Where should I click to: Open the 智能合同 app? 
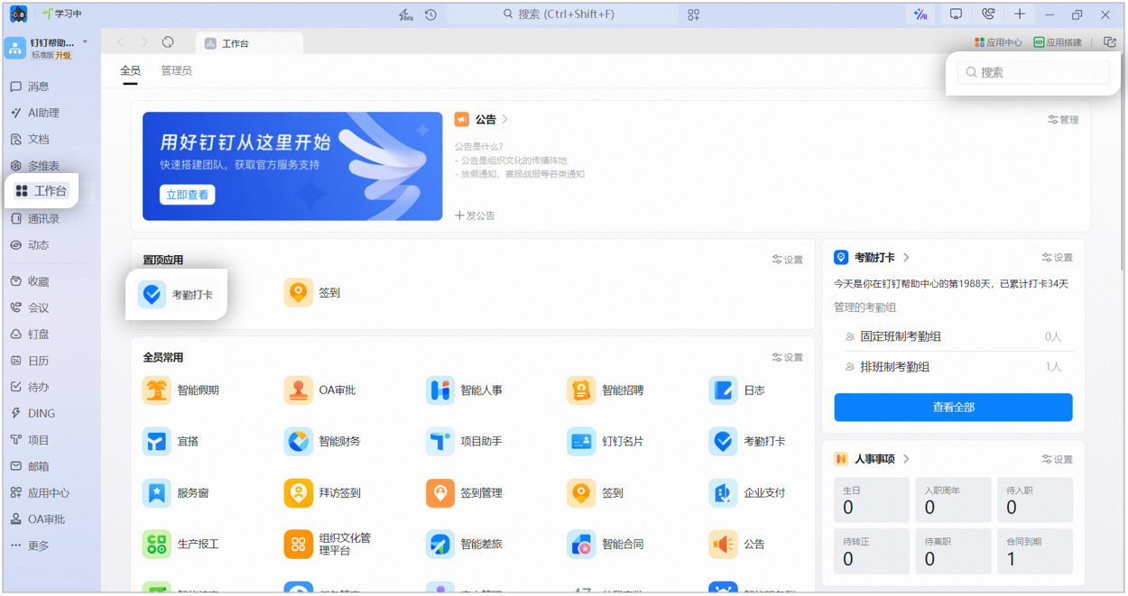pos(606,545)
